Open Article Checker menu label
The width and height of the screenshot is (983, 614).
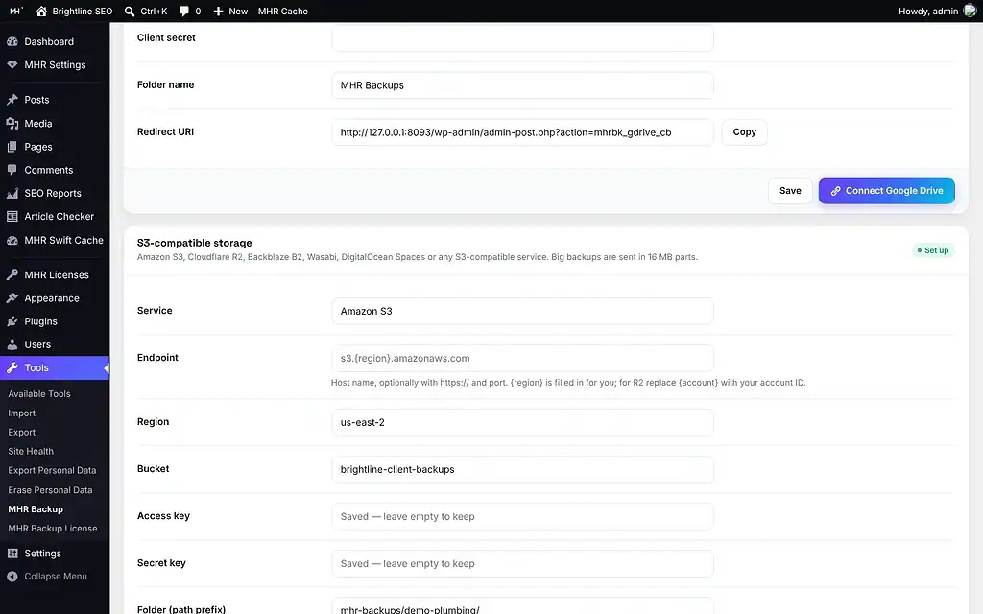point(59,216)
